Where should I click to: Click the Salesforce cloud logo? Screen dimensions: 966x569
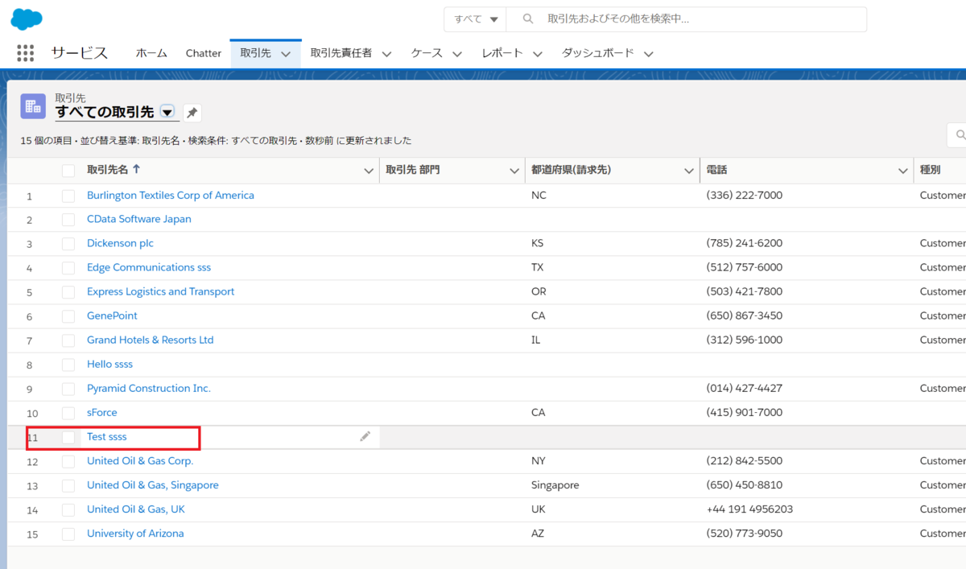click(x=27, y=19)
